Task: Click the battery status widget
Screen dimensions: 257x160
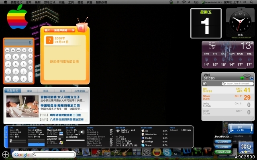Action: click(241, 128)
